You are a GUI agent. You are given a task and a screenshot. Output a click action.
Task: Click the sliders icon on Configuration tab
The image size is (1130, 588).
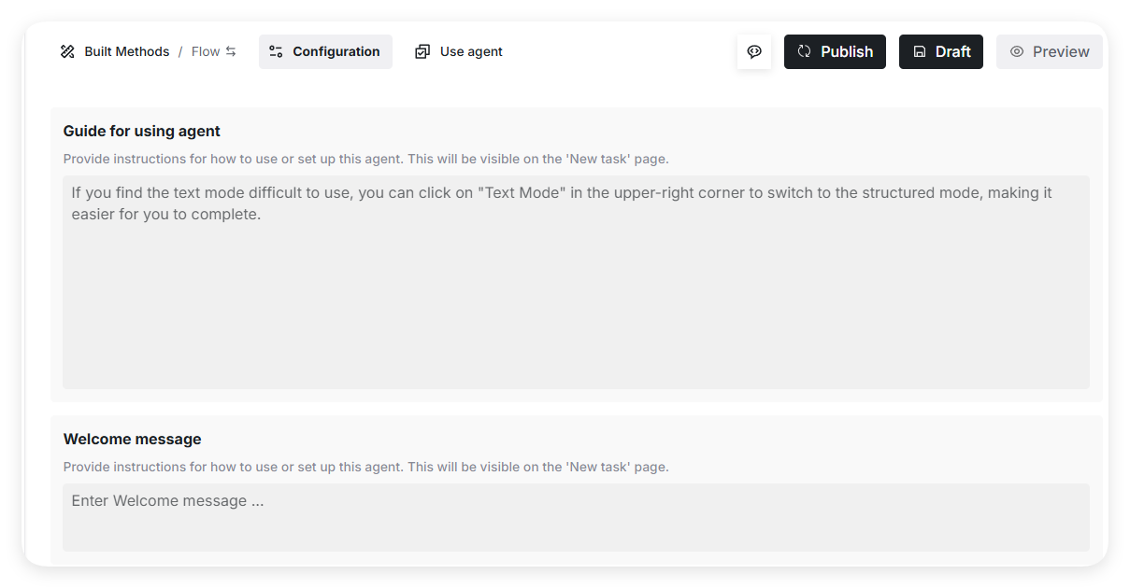[x=276, y=51]
